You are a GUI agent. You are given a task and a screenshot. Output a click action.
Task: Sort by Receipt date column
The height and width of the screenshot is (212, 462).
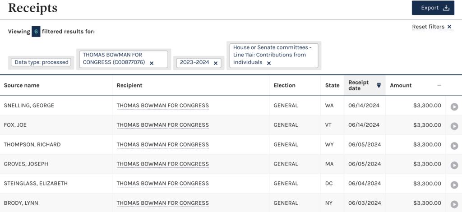pos(365,85)
